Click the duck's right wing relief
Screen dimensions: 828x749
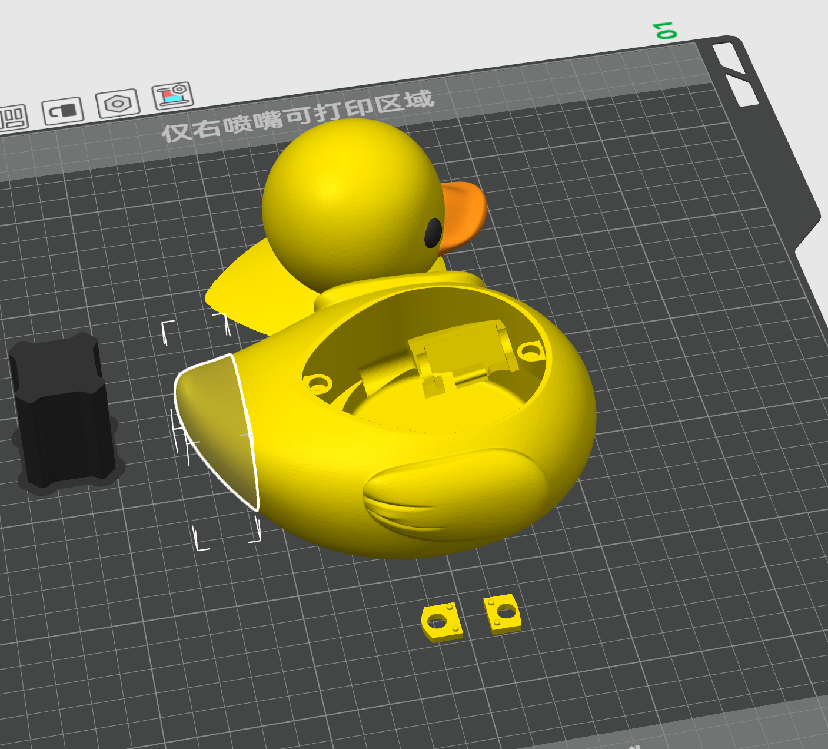(456, 493)
